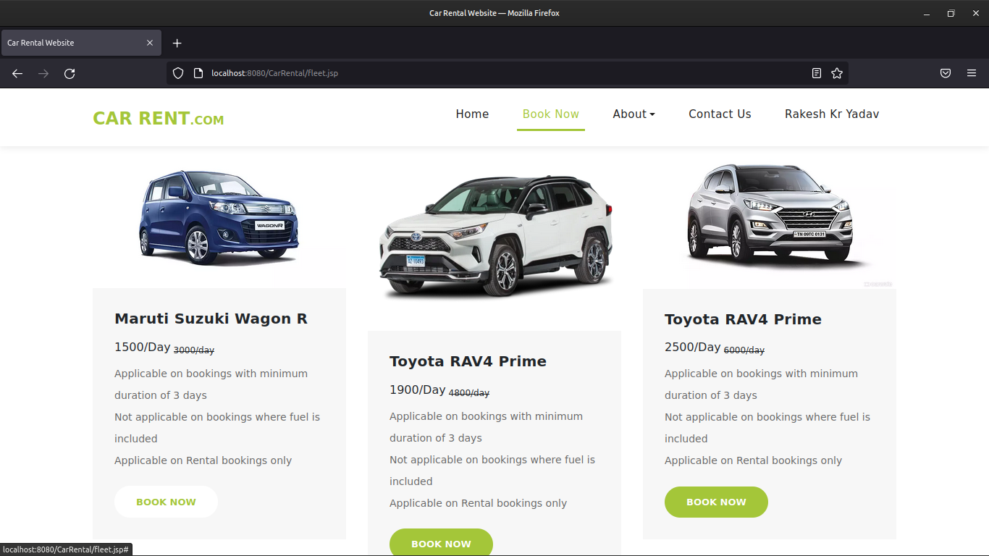
Task: Click the CAR RENT.COM logo
Action: pos(158,119)
